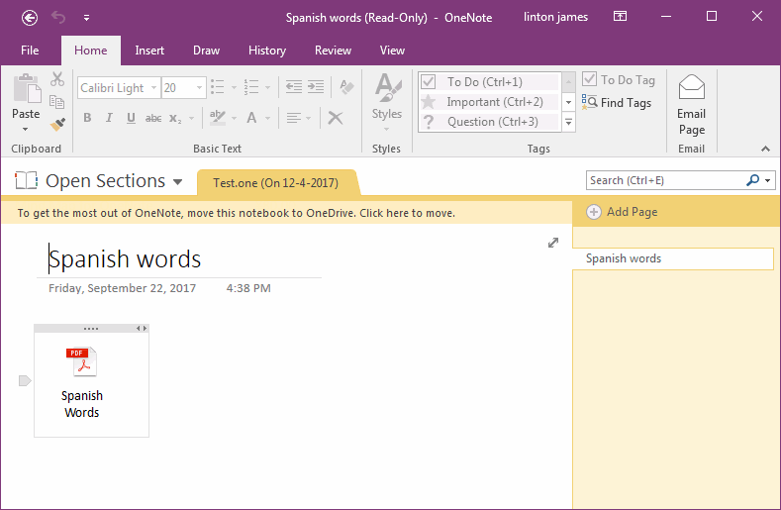The height and width of the screenshot is (510, 781).
Task: Switch to the Draw tab
Action: pos(206,51)
